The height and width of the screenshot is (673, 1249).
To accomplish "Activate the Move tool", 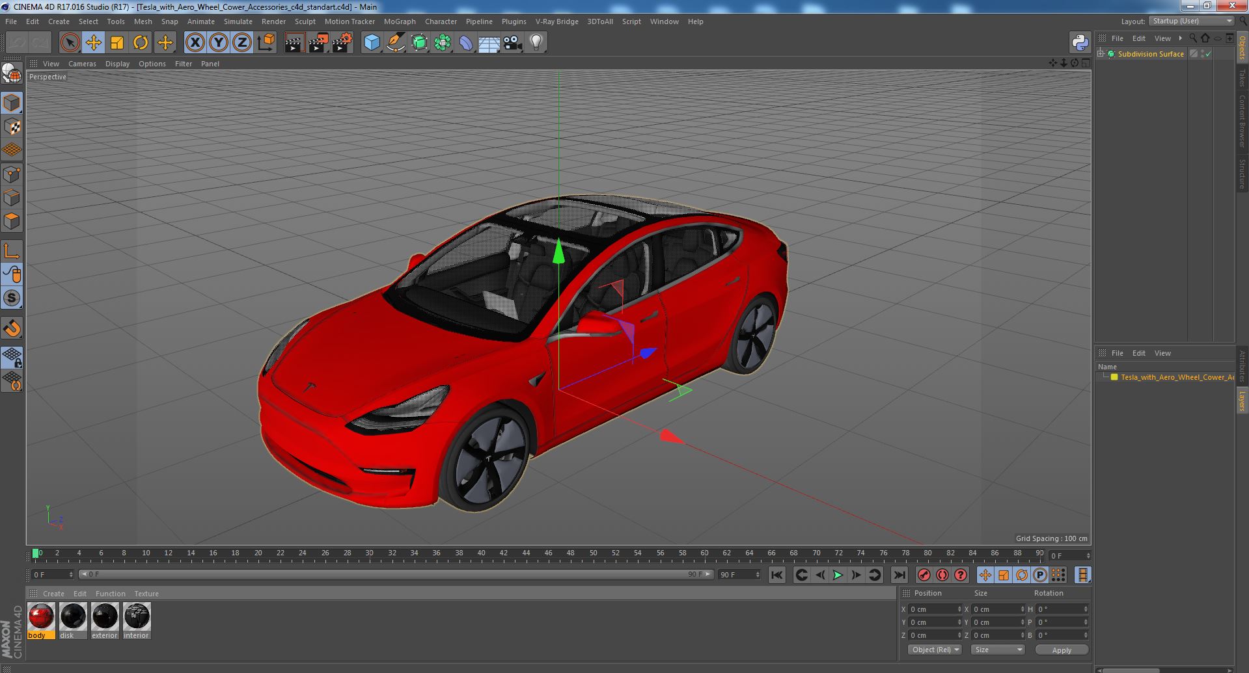I will [93, 43].
